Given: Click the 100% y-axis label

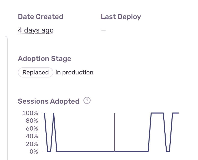Looking at the screenshot, I should click(x=30, y=113).
